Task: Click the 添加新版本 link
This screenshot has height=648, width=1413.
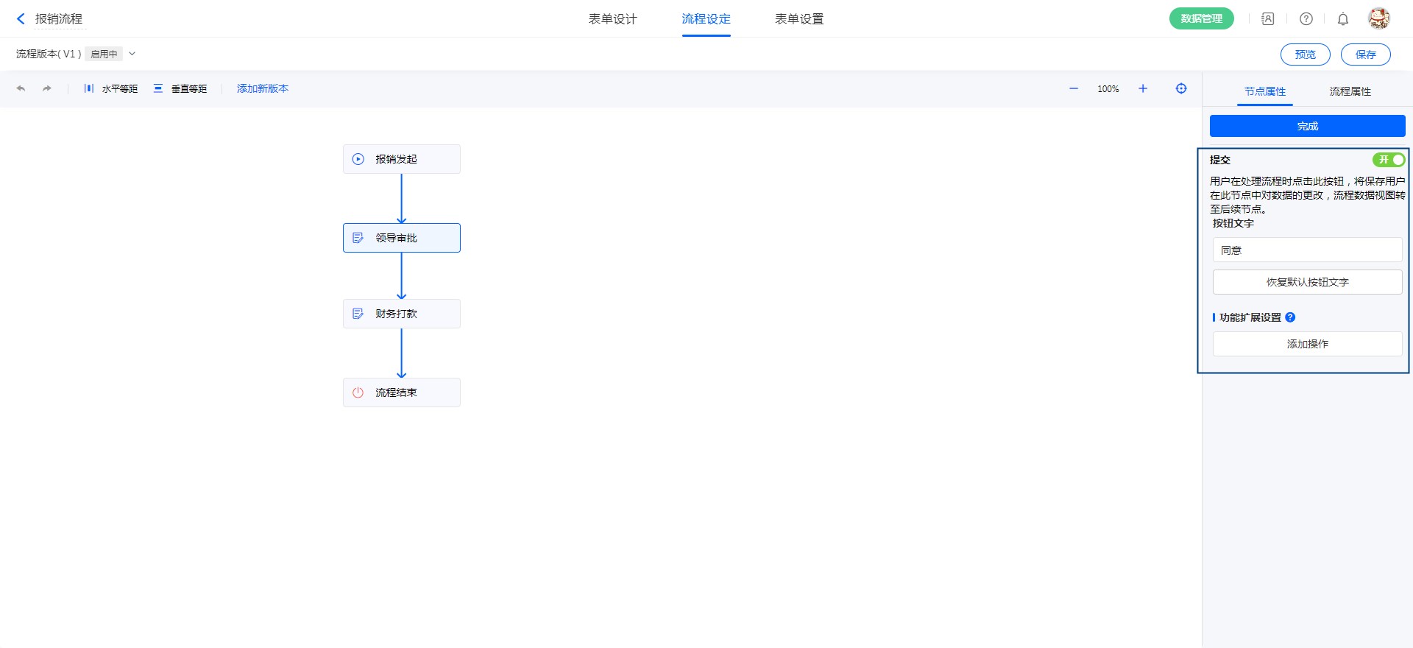Action: click(x=263, y=88)
